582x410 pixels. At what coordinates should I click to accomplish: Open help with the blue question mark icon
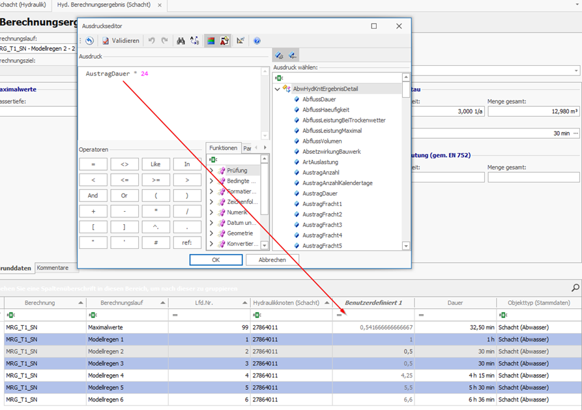257,40
